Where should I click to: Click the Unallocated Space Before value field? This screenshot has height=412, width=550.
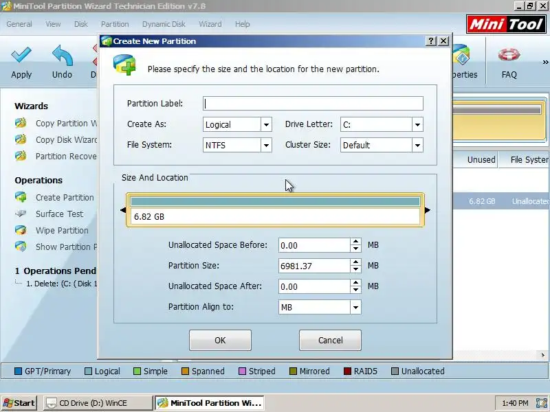click(314, 245)
